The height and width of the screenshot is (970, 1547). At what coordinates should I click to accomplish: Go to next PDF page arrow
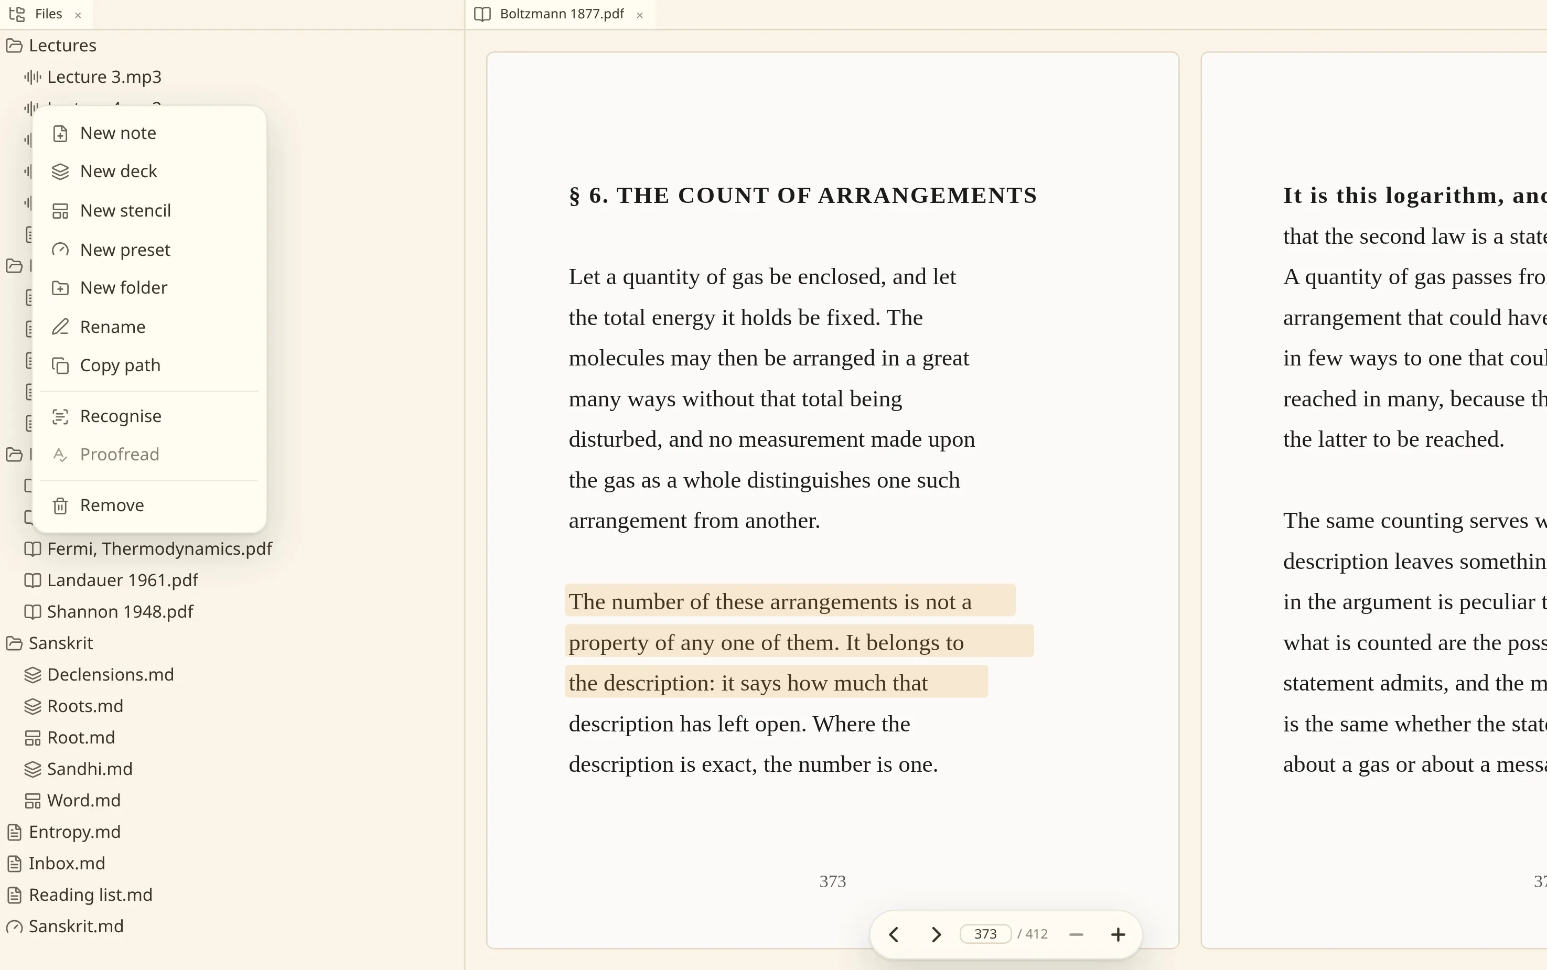pos(936,935)
